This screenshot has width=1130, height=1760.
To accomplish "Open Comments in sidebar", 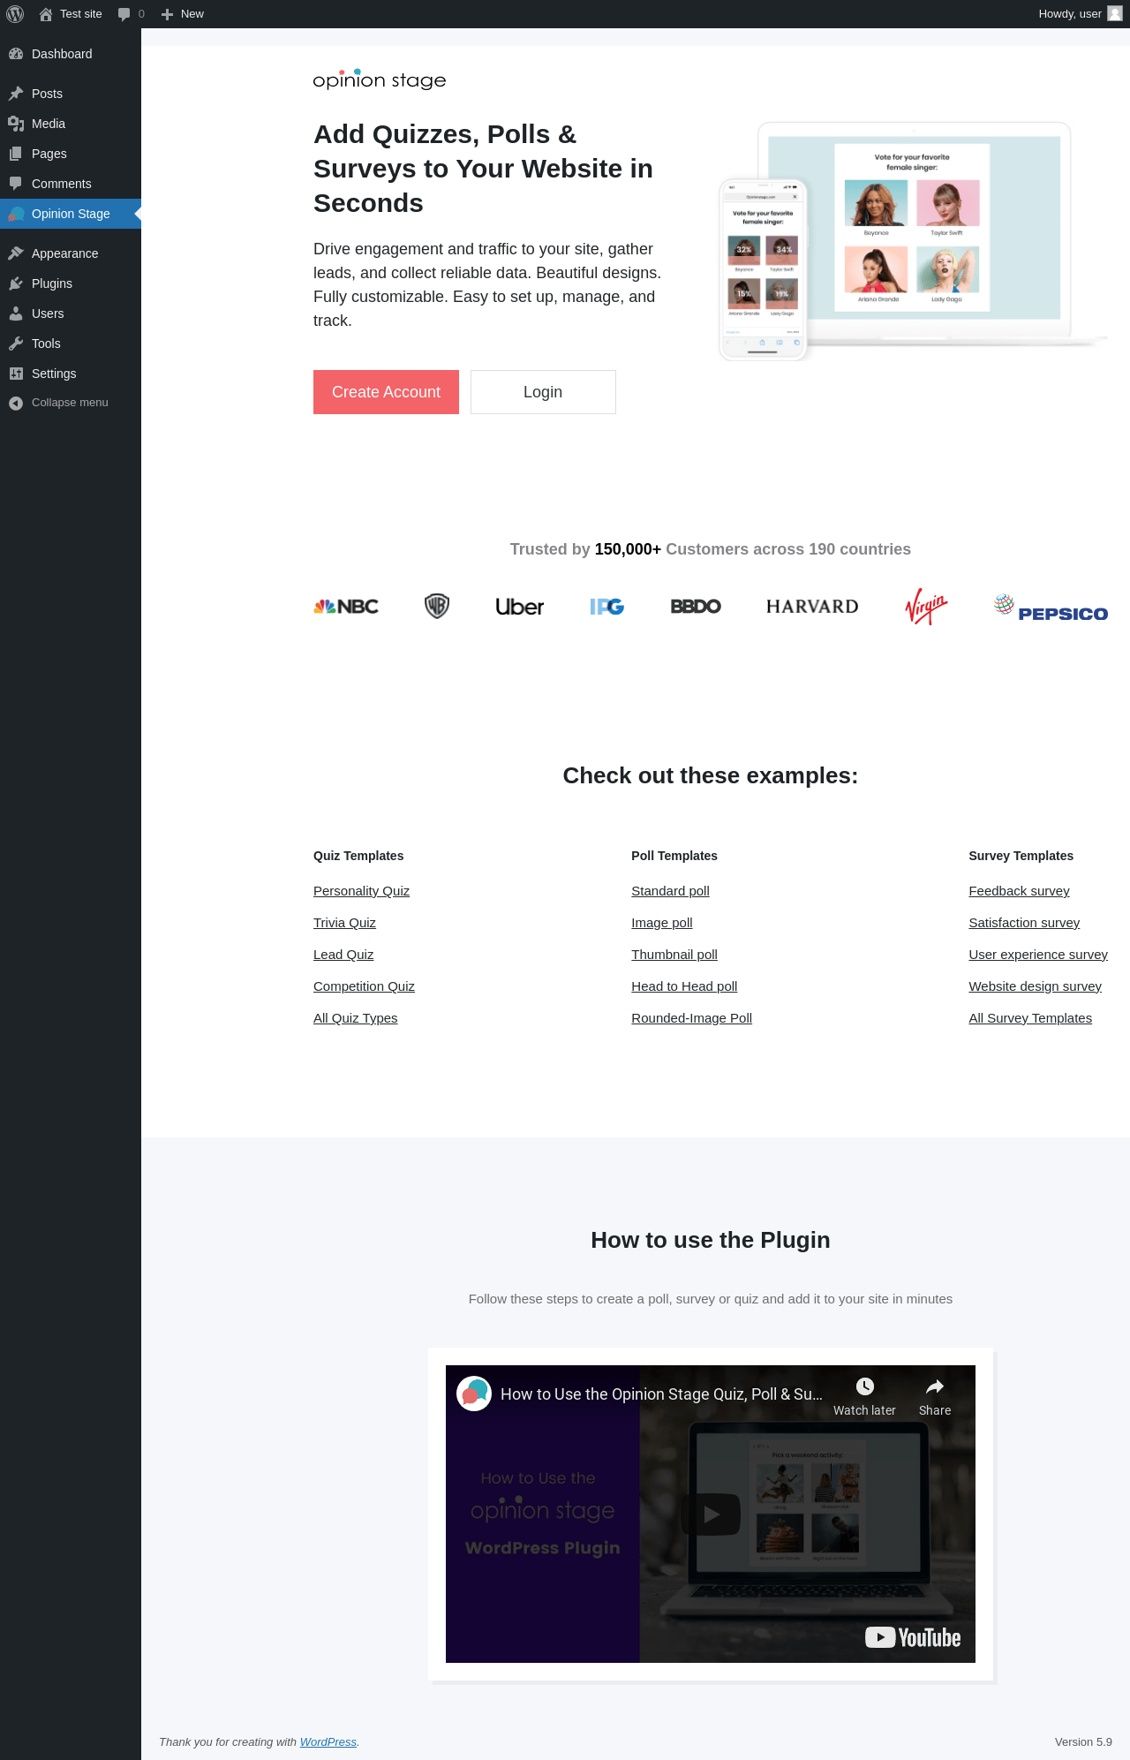I will tap(71, 184).
